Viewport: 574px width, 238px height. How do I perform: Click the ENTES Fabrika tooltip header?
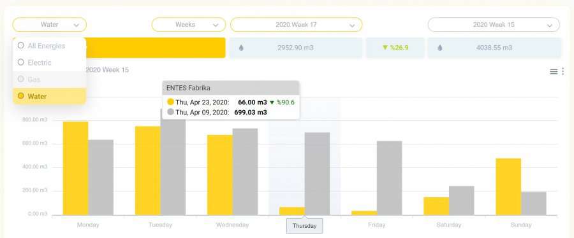tap(231, 88)
